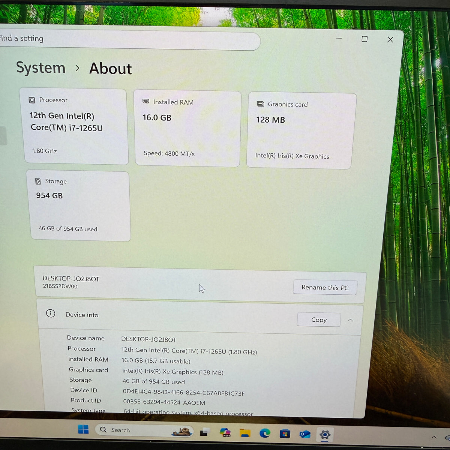
Task: Open Task View from taskbar
Action: [204, 432]
